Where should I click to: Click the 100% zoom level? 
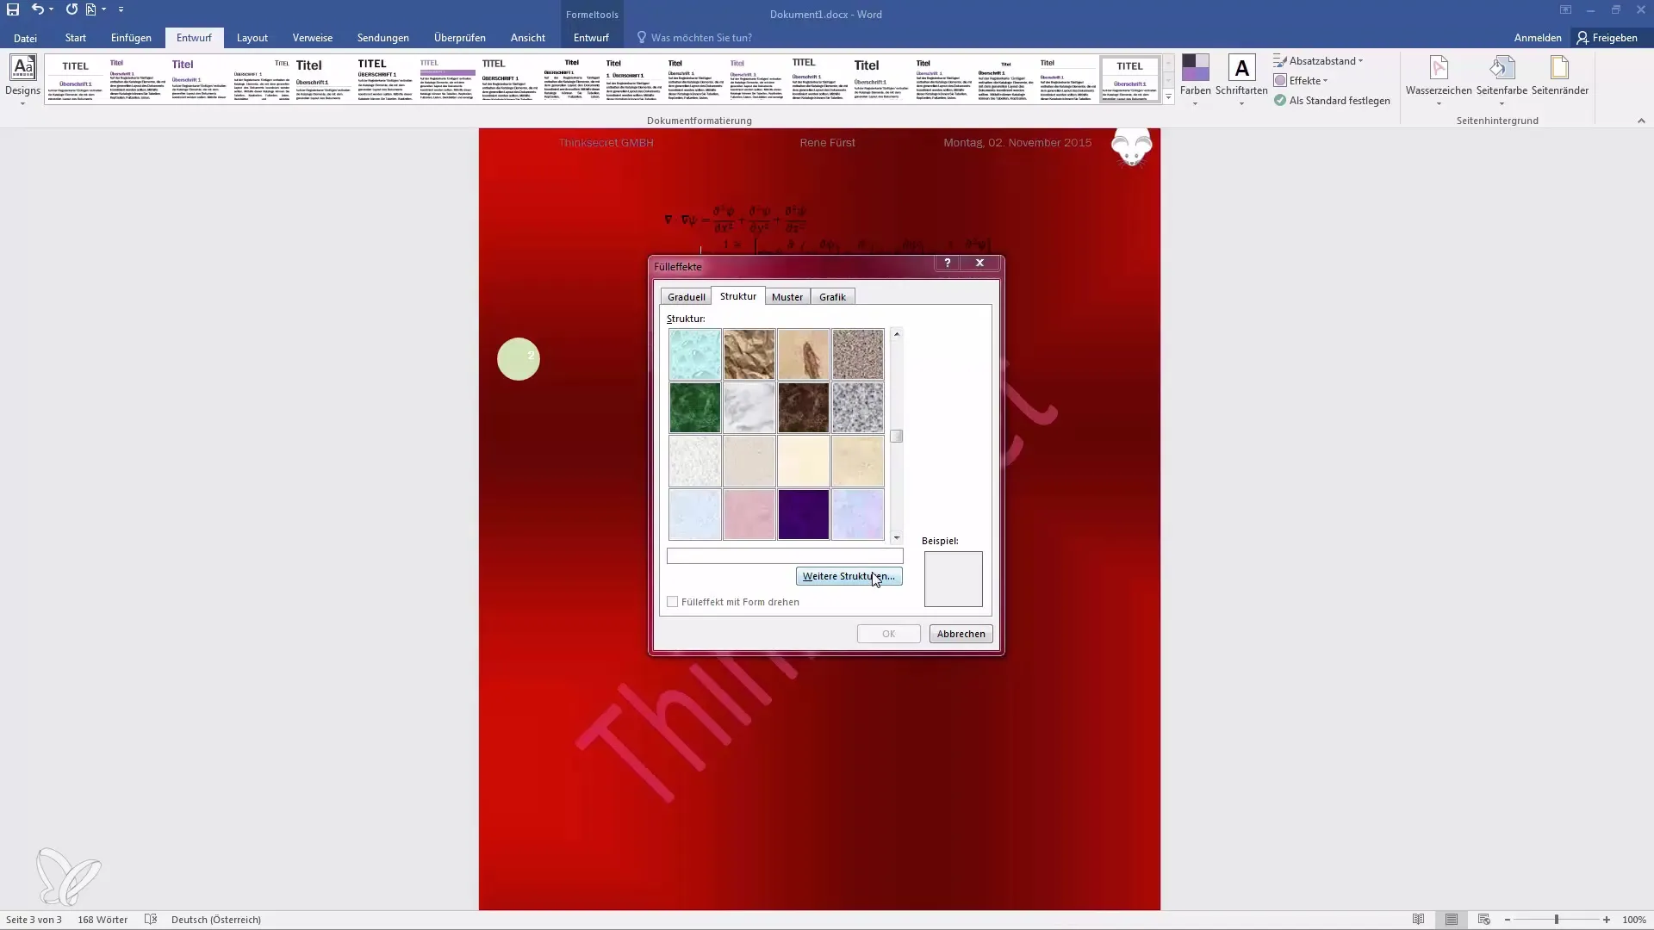click(1634, 920)
